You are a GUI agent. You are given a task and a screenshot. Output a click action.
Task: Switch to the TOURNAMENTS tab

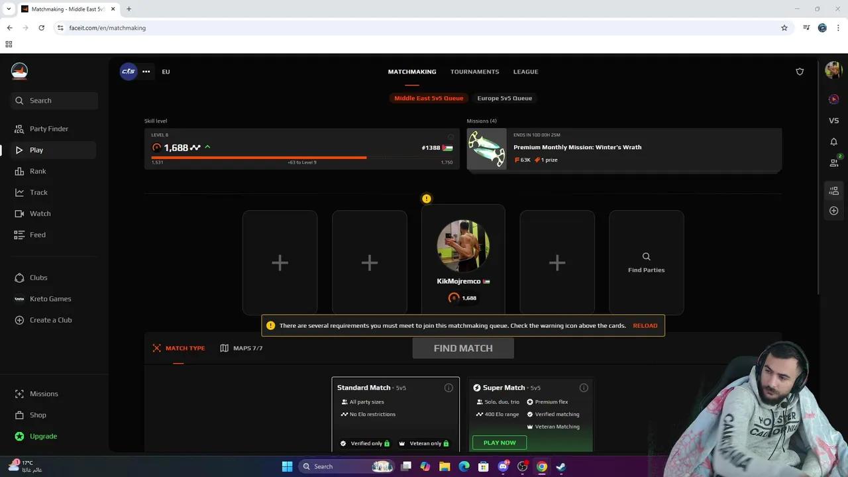[x=475, y=72]
